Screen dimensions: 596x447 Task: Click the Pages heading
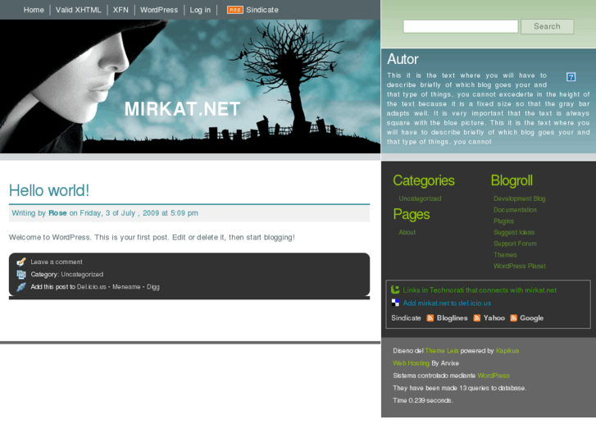click(412, 215)
